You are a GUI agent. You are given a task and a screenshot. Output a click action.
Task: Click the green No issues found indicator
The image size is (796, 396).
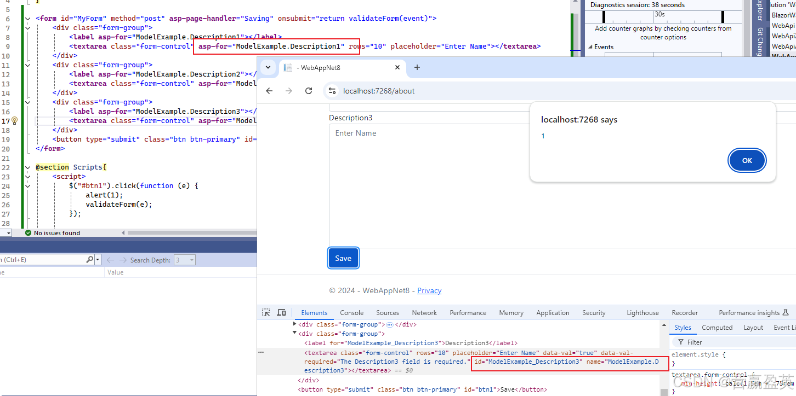coord(28,232)
